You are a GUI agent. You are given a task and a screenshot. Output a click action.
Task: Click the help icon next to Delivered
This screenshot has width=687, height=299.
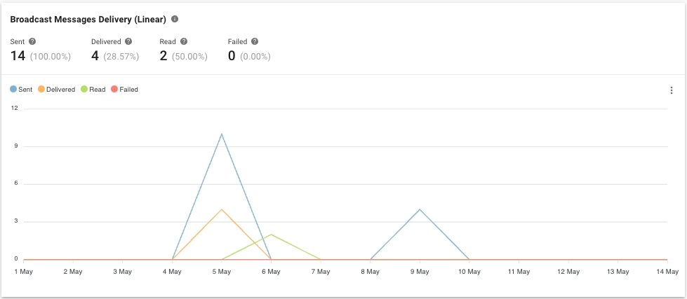click(128, 42)
